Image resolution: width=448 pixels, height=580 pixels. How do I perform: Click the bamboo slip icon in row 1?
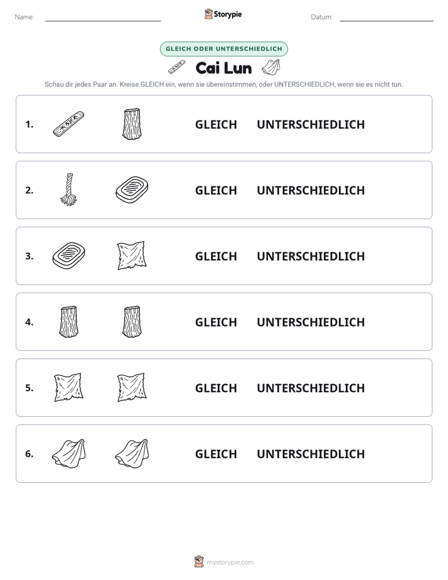(68, 124)
